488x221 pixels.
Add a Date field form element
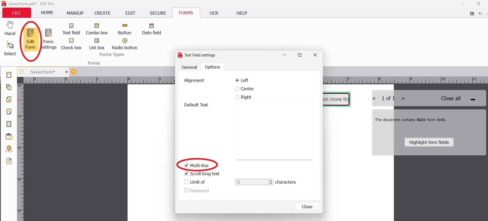[152, 29]
